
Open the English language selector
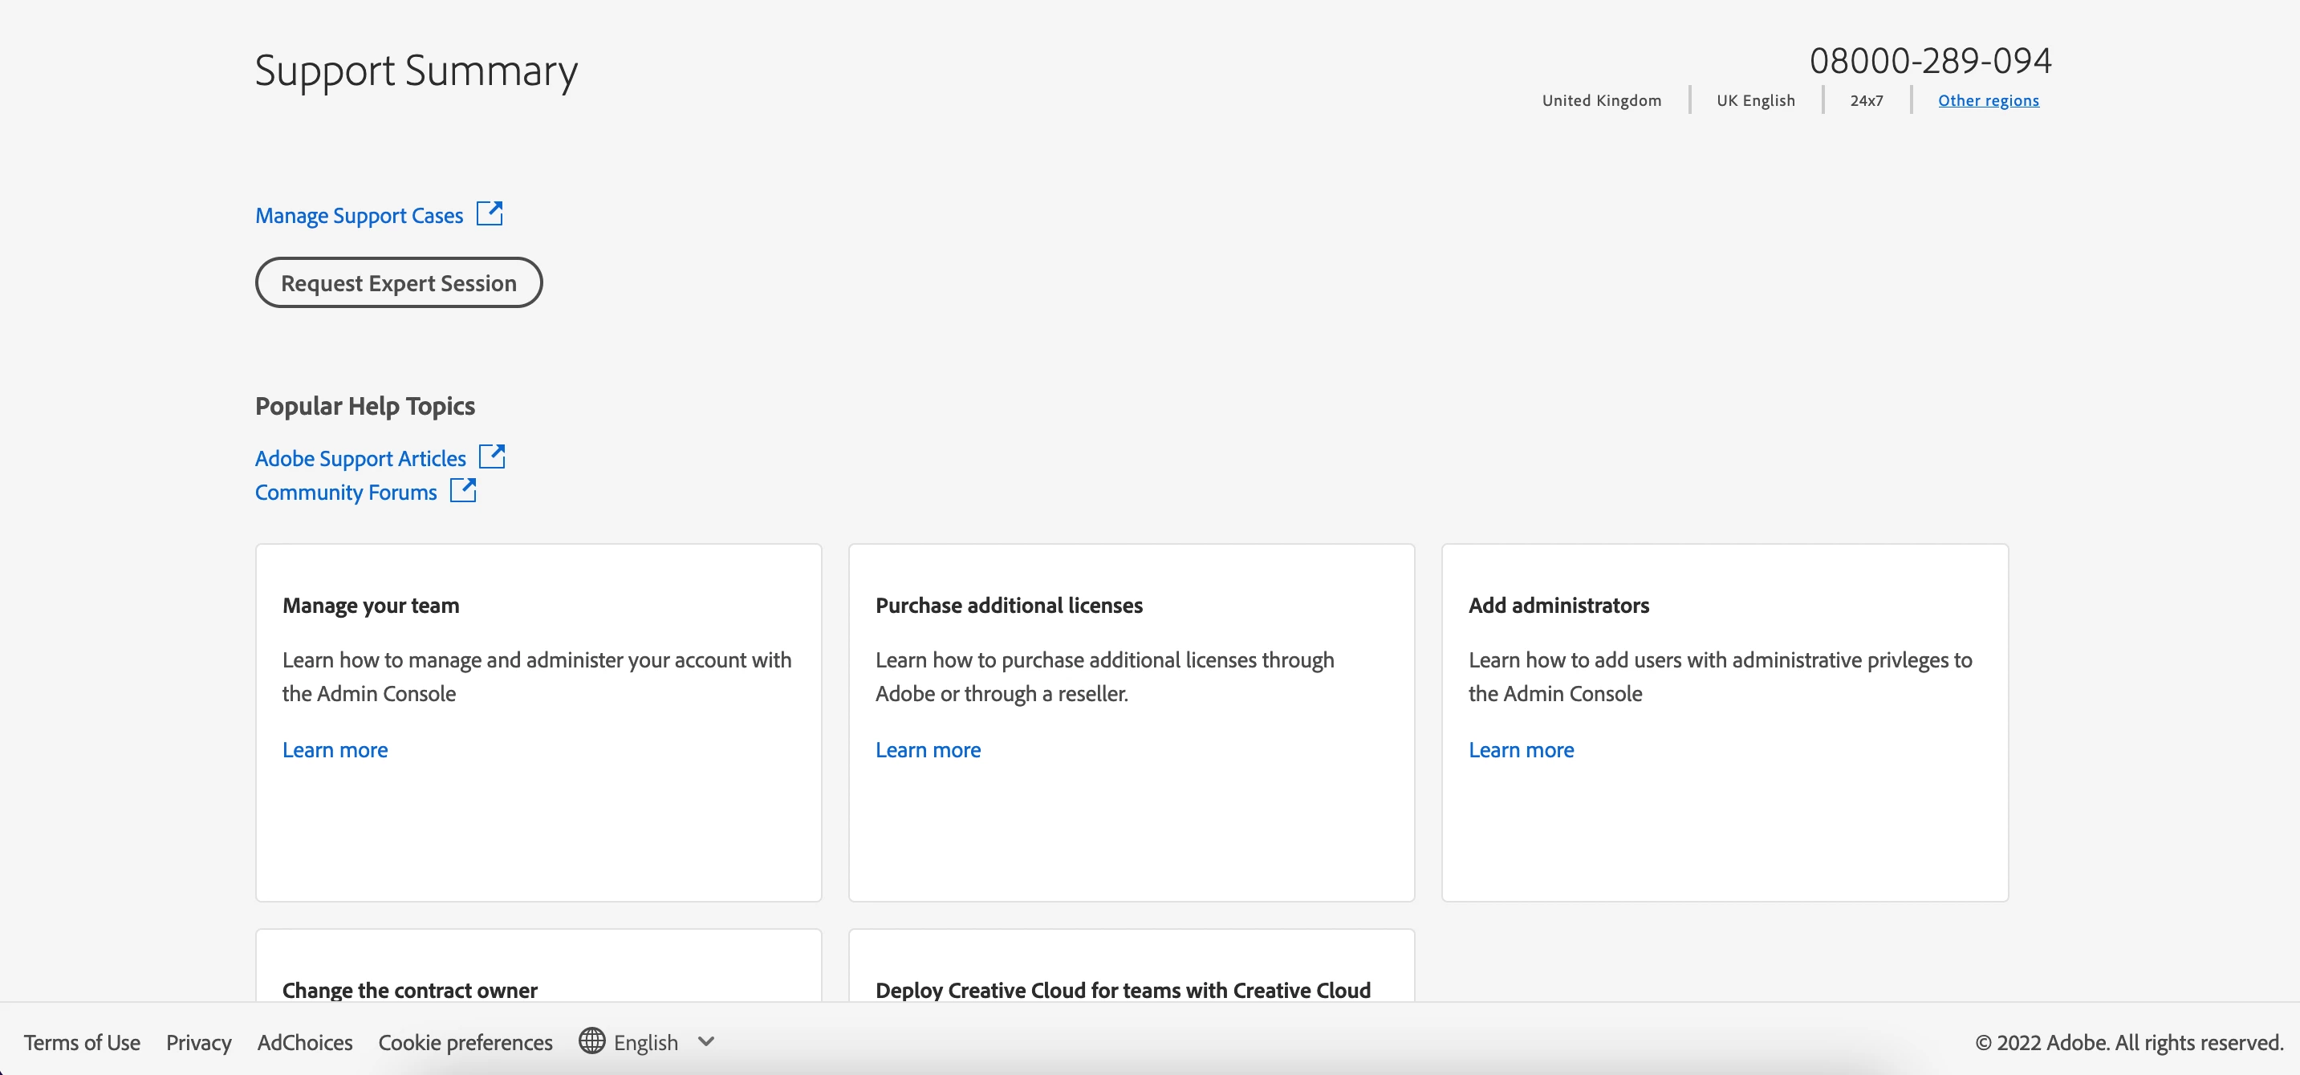[645, 1042]
